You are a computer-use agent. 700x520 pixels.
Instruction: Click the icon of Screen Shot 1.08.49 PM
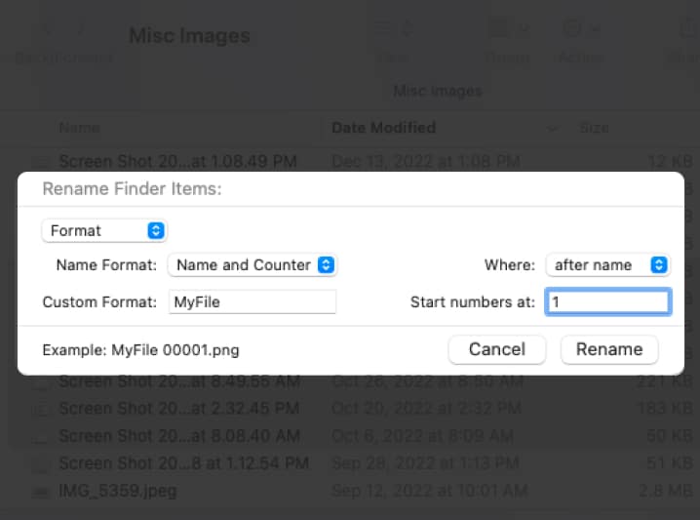41,161
